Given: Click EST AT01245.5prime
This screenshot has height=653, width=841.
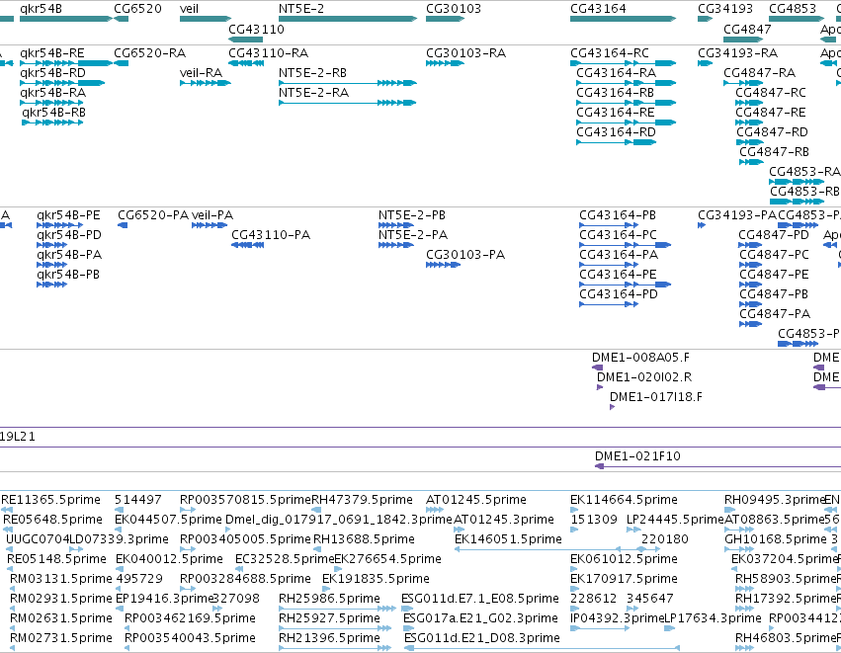Looking at the screenshot, I should point(435,510).
